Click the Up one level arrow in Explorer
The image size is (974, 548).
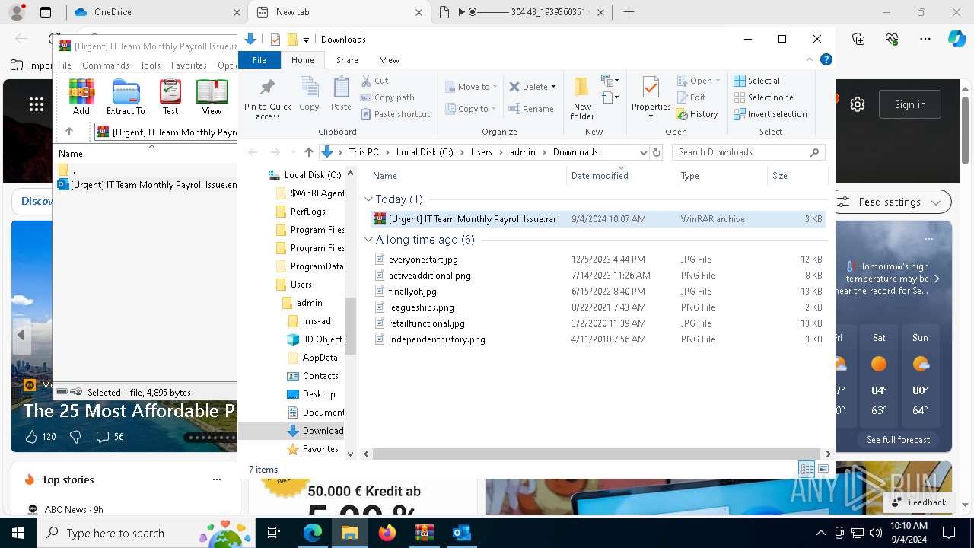pos(308,152)
